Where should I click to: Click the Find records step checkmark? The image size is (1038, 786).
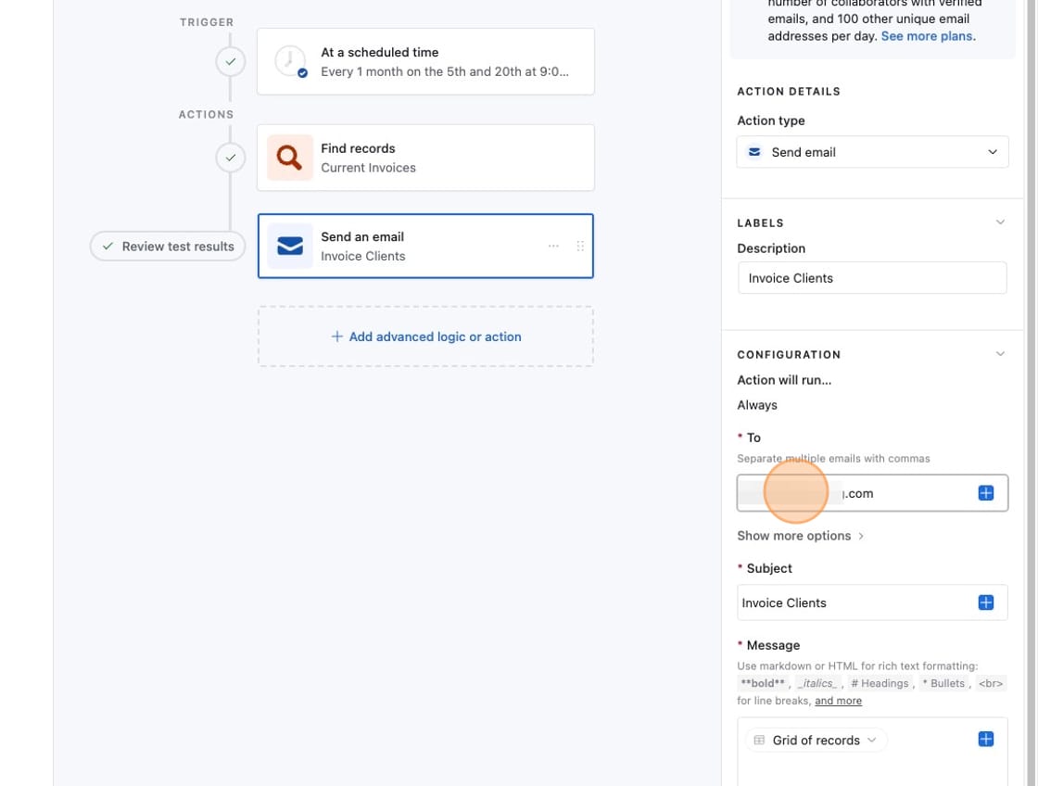[231, 157]
